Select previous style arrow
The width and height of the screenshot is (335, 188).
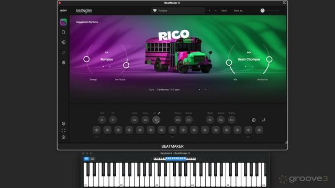[199, 89]
